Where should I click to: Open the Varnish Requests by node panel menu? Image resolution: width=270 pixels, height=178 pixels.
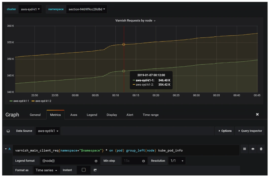[135, 21]
